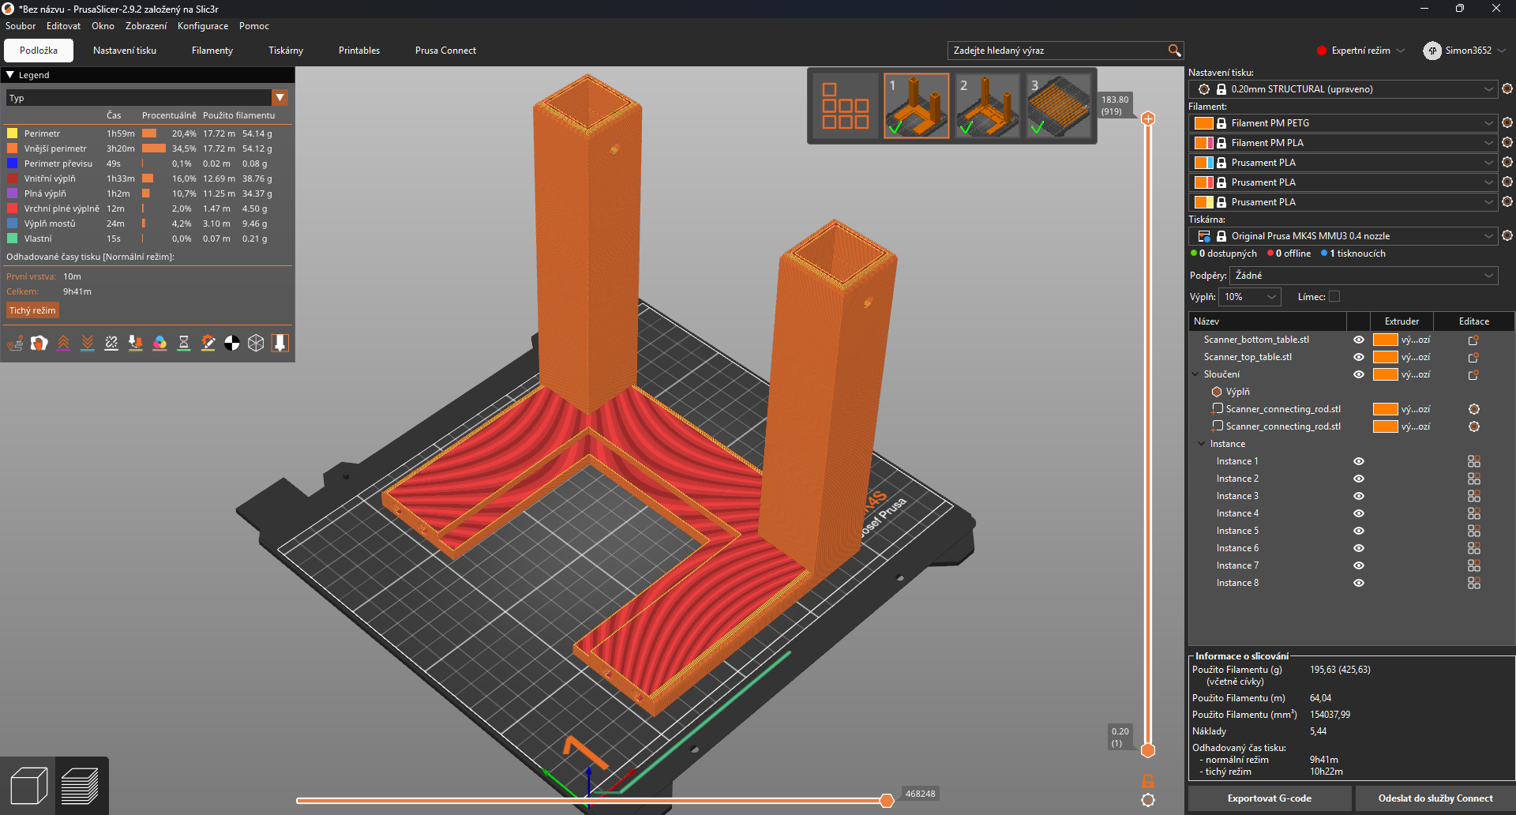Click the hourglass pauses icon in legend
Viewport: 1516px width, 815px height.
coord(184,343)
